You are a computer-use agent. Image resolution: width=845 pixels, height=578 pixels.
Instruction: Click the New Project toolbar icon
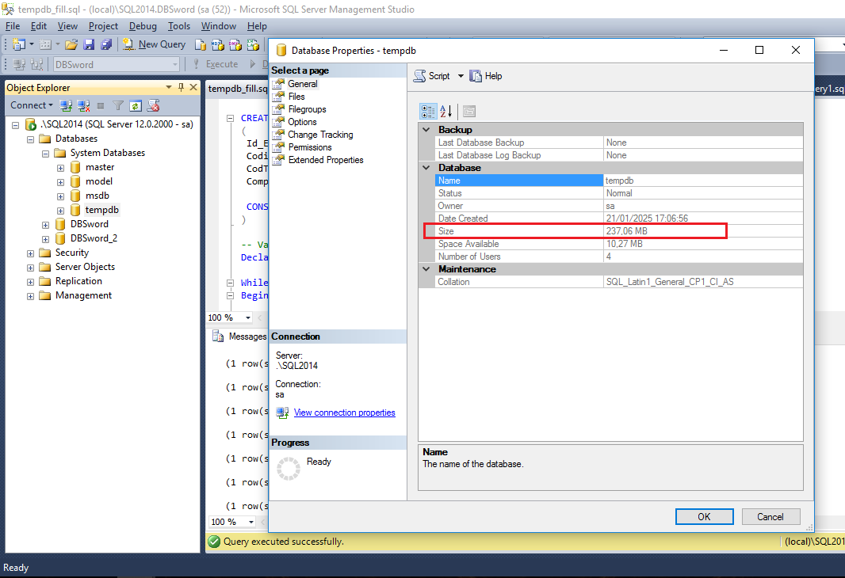[19, 44]
